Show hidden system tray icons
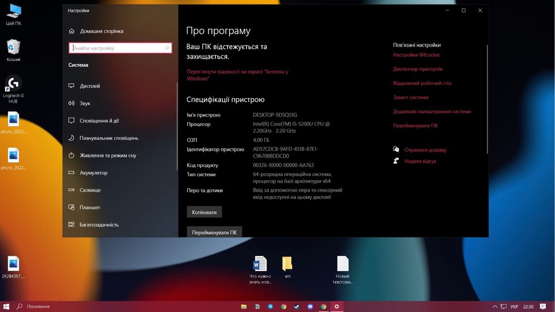555x312 pixels. 495,306
